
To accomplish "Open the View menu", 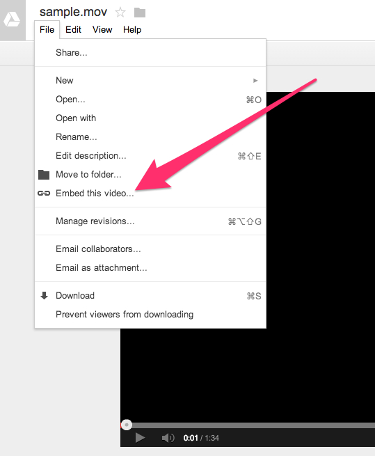I will click(x=102, y=30).
